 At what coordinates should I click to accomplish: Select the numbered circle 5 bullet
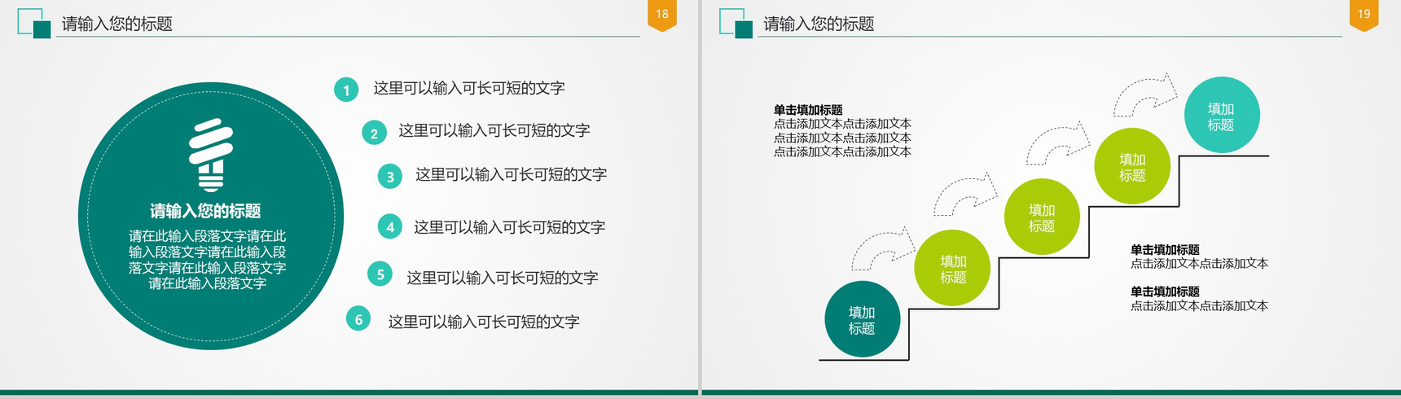[x=380, y=274]
